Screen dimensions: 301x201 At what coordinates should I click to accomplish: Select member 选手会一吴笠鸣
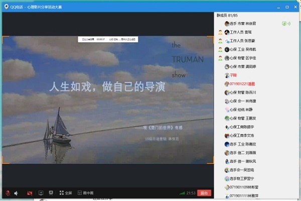tap(256, 170)
